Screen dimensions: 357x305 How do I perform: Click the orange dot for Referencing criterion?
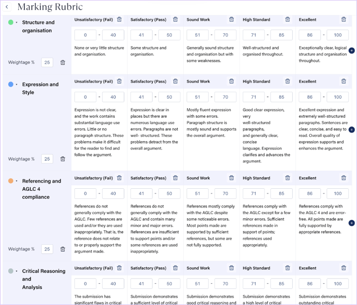pos(11,181)
